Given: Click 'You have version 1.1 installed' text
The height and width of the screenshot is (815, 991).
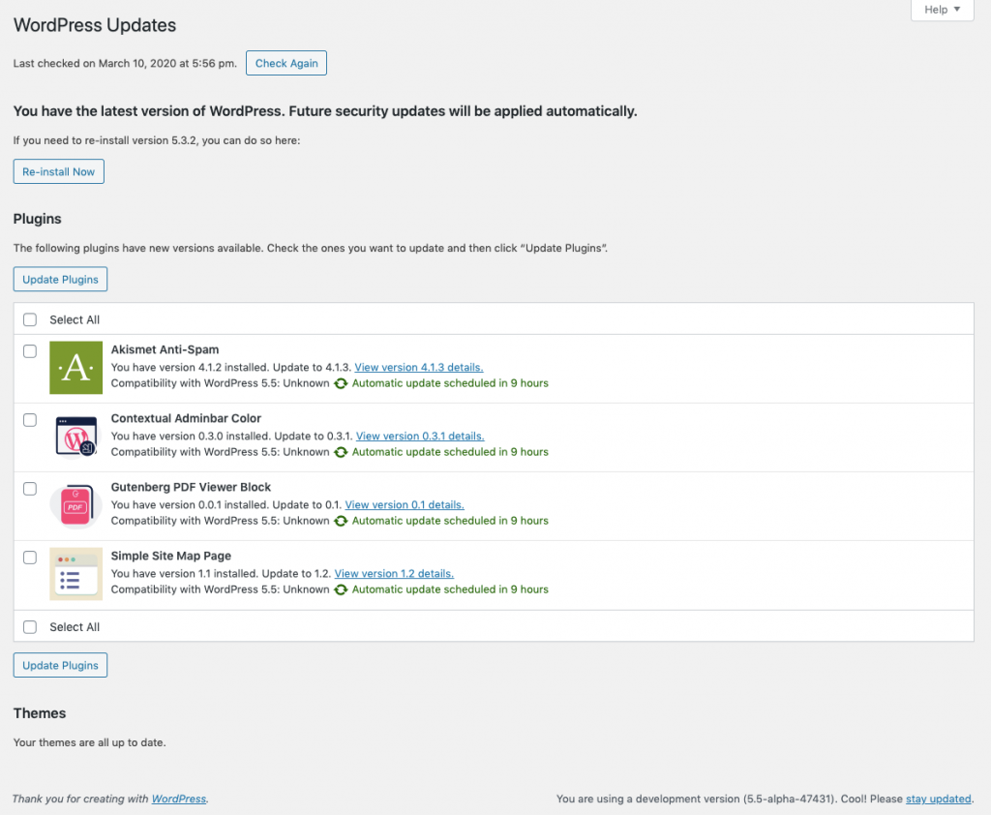Looking at the screenshot, I should 185,573.
